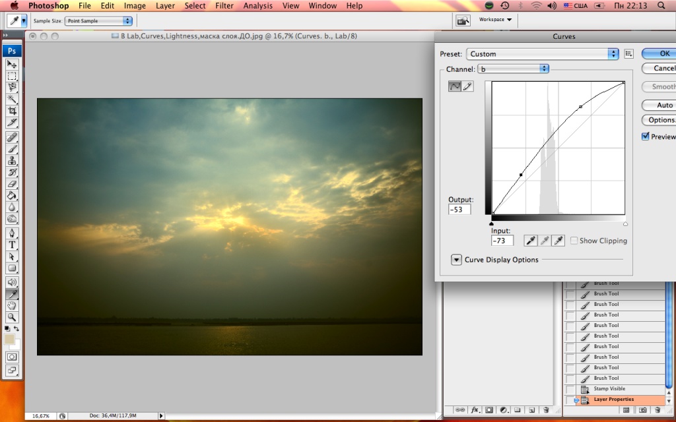Select the Crop tool
This screenshot has height=422, width=676.
[x=12, y=111]
